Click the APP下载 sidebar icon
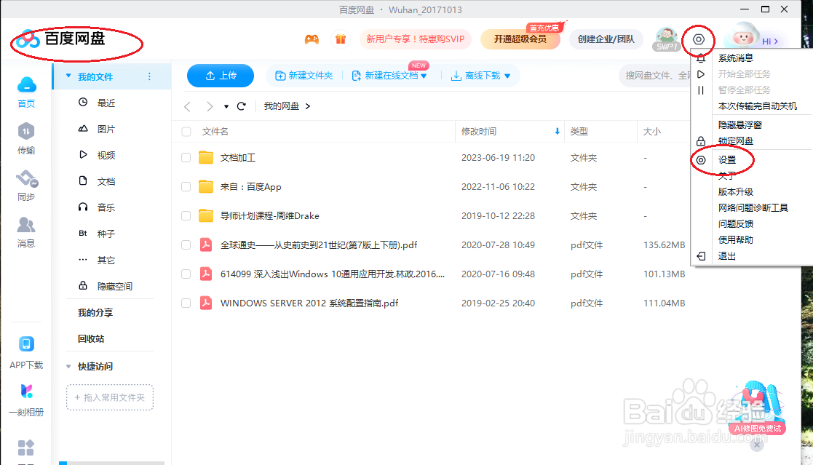This screenshot has width=813, height=465. click(26, 343)
